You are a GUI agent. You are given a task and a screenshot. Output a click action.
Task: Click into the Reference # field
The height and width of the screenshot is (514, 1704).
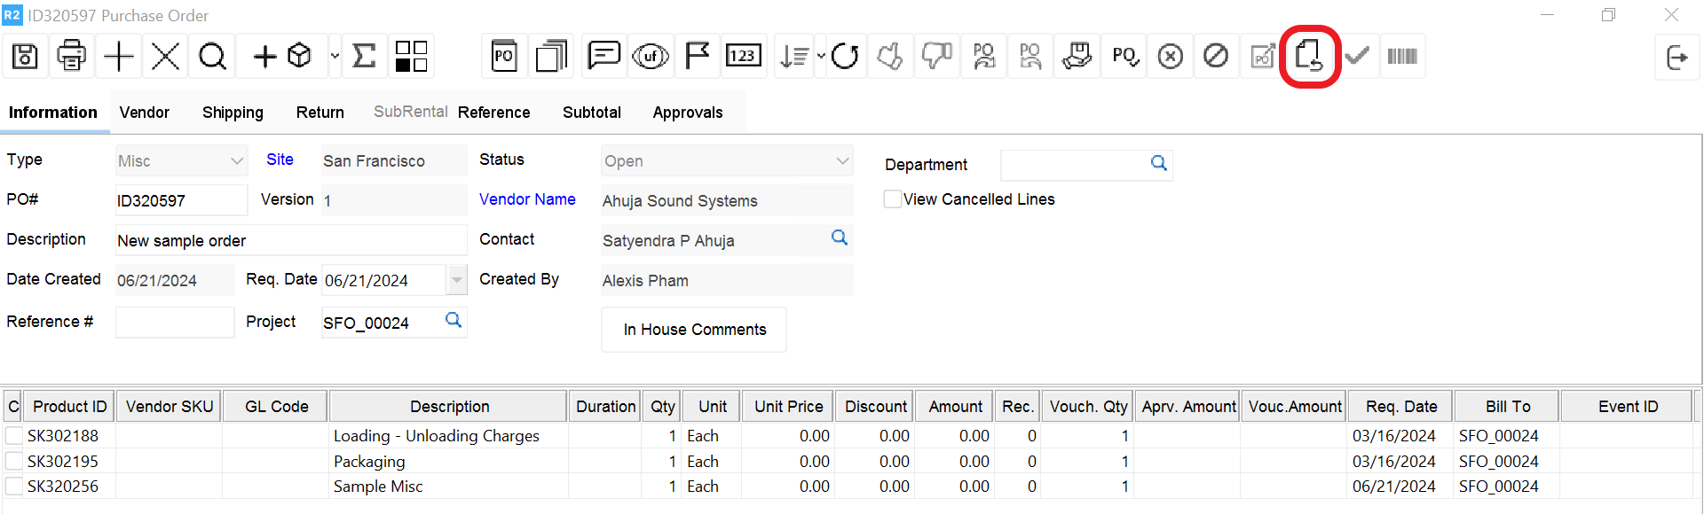coord(175,323)
